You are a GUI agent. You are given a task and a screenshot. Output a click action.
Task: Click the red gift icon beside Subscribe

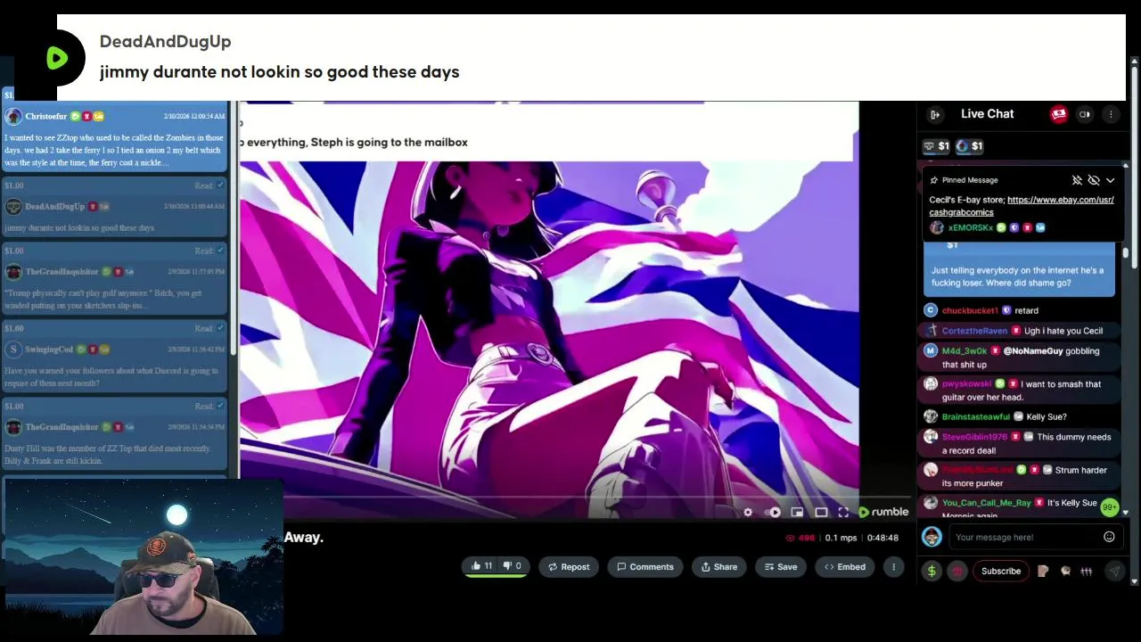pyautogui.click(x=957, y=572)
